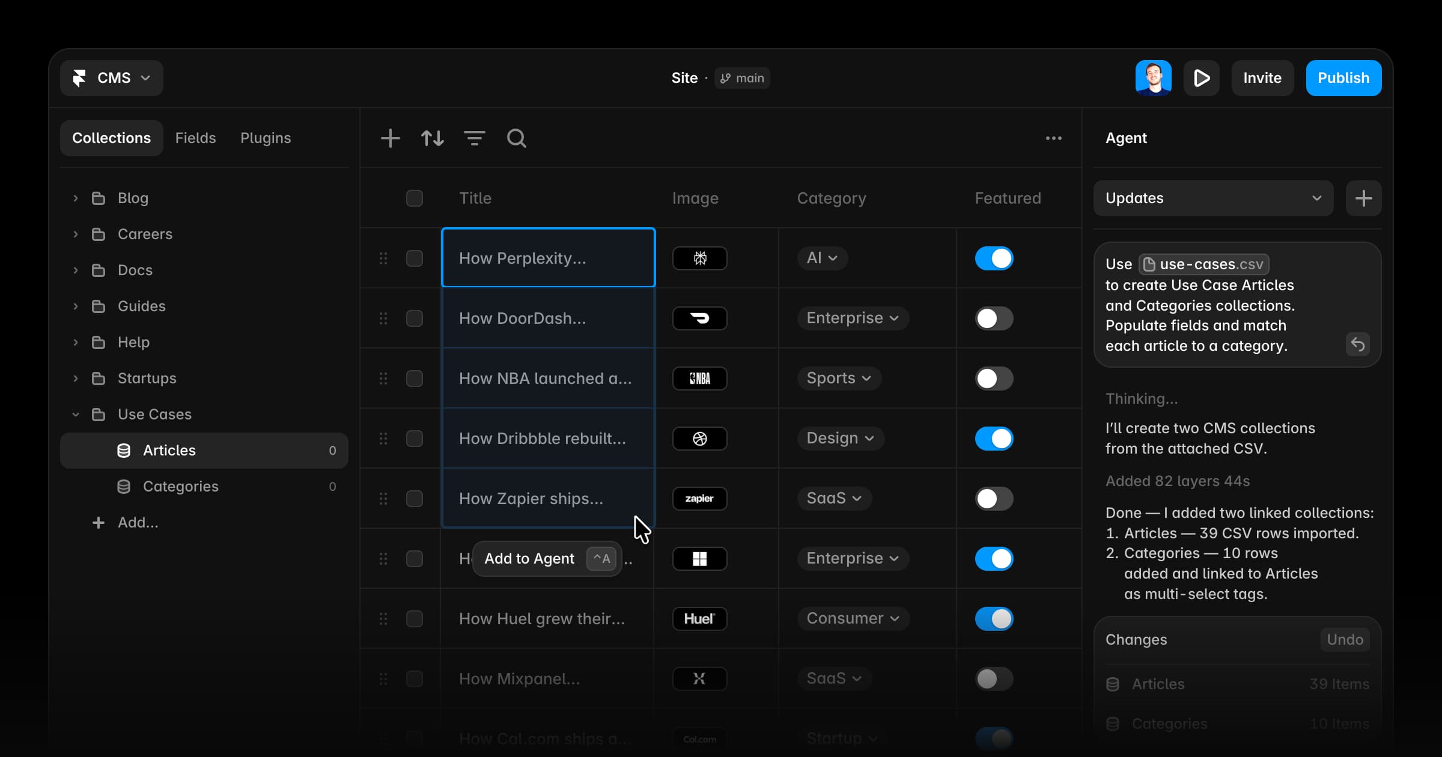Click Add... to create a collection
Image resolution: width=1442 pixels, height=757 pixels.
(x=126, y=523)
